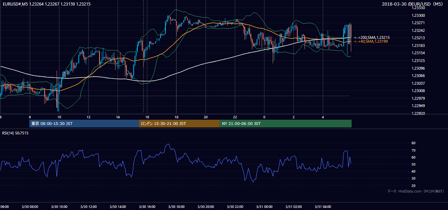This screenshot has width=448, height=210.
Task: Click hour label 18 under candlestick chart
Action: click(176, 117)
